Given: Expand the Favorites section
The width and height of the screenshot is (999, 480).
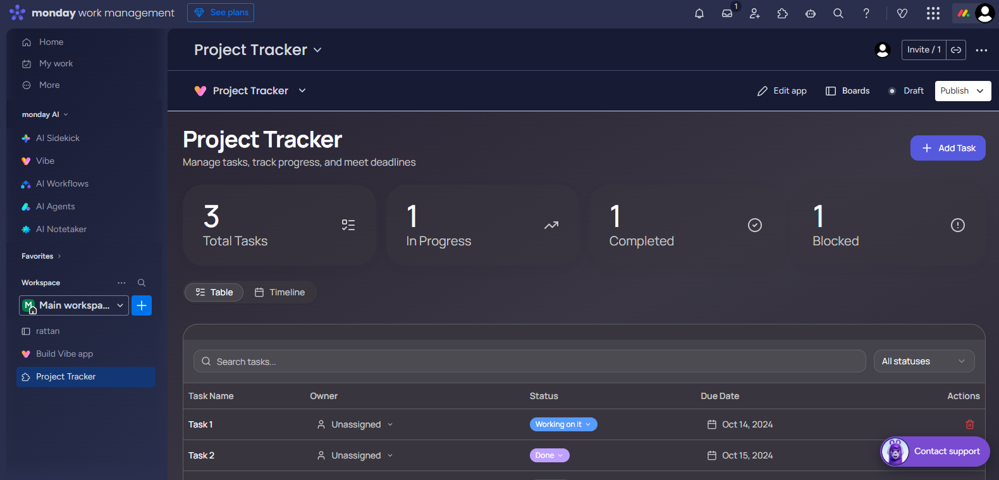Looking at the screenshot, I should (42, 256).
